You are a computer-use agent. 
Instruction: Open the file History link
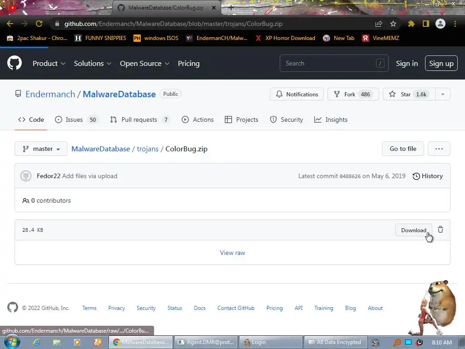pos(428,176)
